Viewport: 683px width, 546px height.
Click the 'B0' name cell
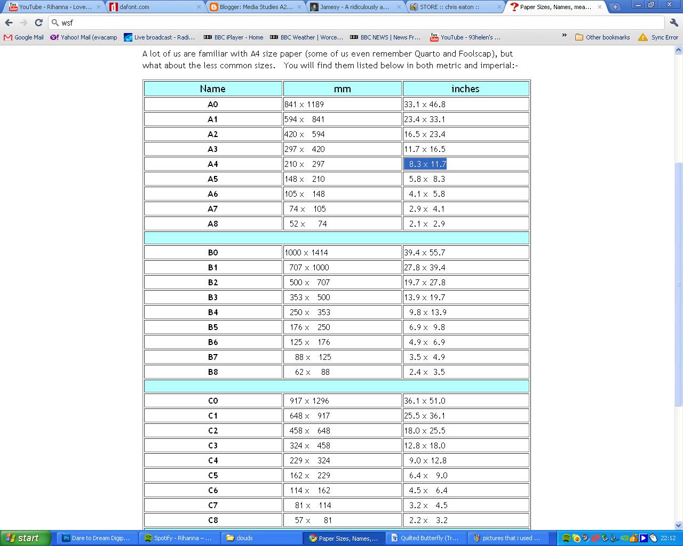[x=213, y=252]
